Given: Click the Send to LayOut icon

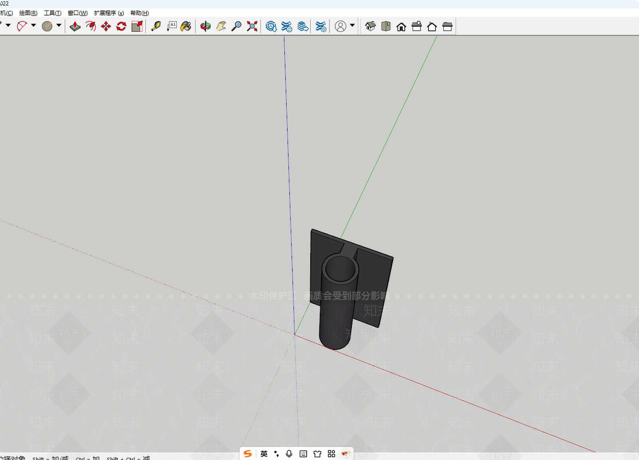Looking at the screenshot, I should pos(303,26).
